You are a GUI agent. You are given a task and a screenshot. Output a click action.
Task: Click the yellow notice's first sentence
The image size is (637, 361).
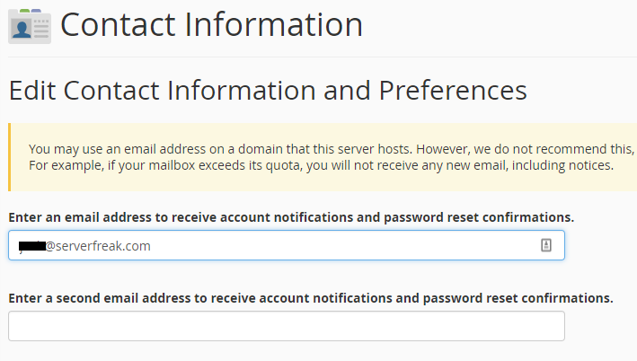tap(221, 149)
